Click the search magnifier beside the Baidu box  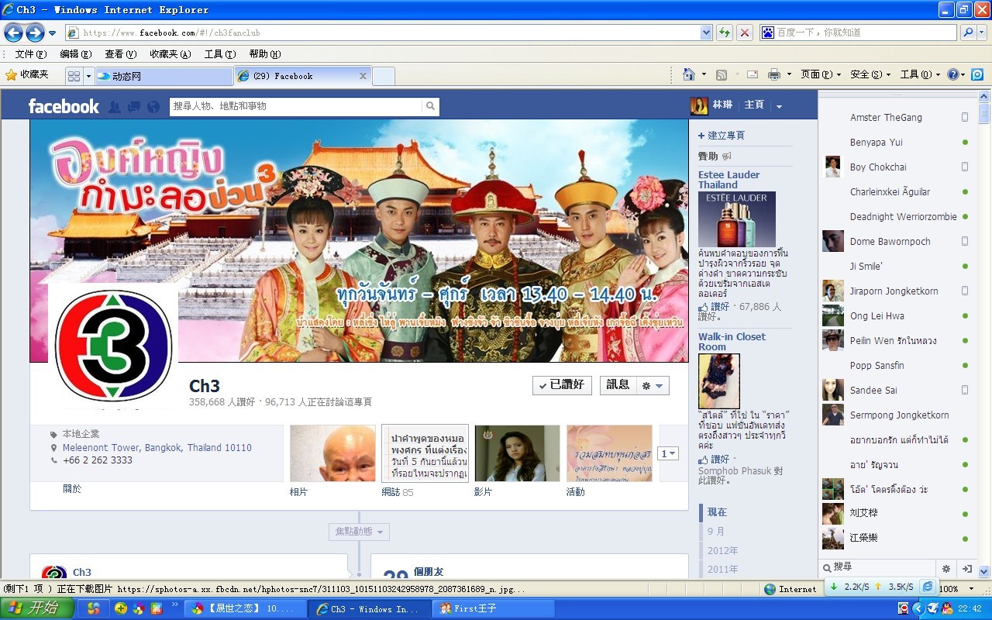[x=967, y=33]
